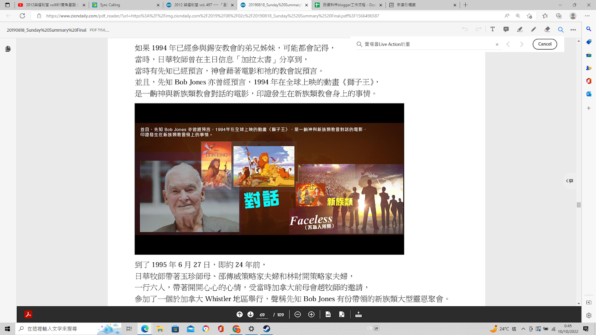
Task: Switch to the Sync Calling tab
Action: click(126, 5)
